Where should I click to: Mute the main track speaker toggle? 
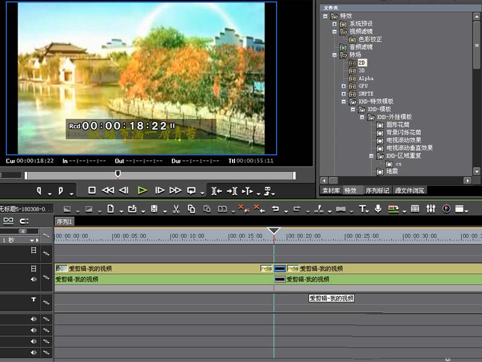tap(34, 279)
